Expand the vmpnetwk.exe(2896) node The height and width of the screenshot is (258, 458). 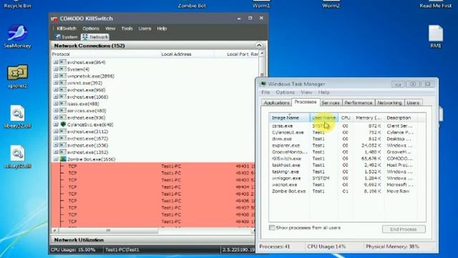coord(56,76)
